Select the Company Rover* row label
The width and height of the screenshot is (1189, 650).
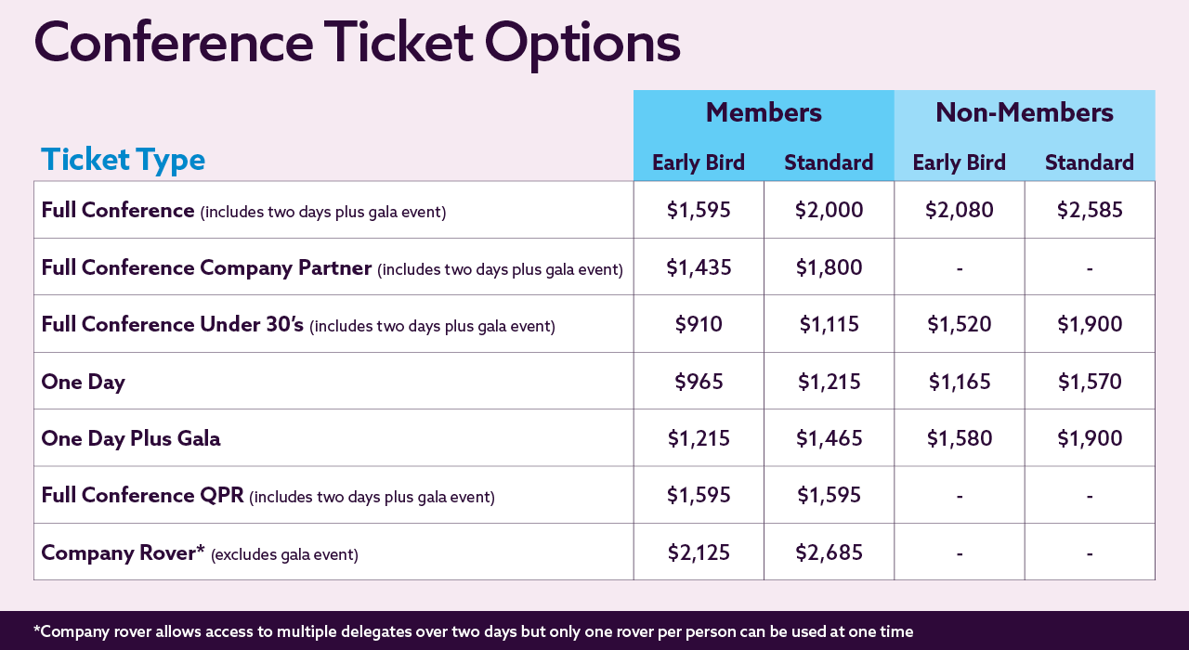pos(123,552)
